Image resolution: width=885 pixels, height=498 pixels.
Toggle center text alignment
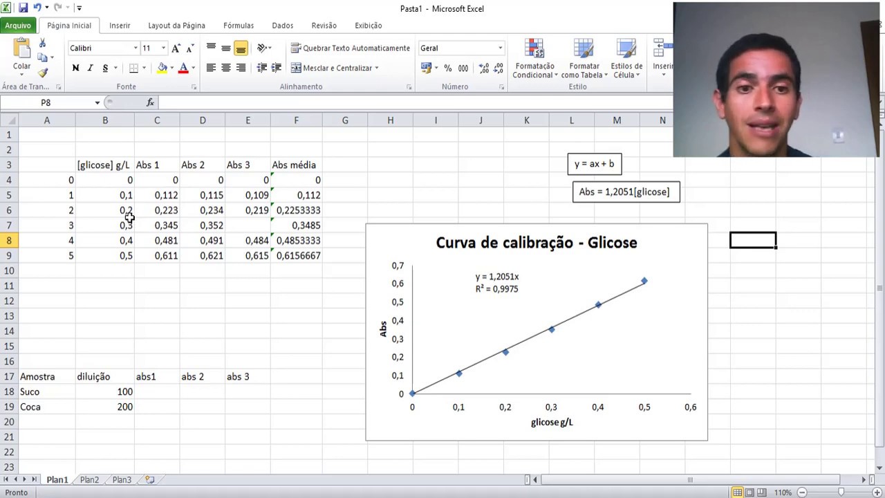coord(225,68)
